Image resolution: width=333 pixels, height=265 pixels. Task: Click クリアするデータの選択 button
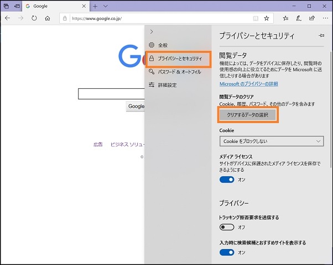(x=248, y=115)
